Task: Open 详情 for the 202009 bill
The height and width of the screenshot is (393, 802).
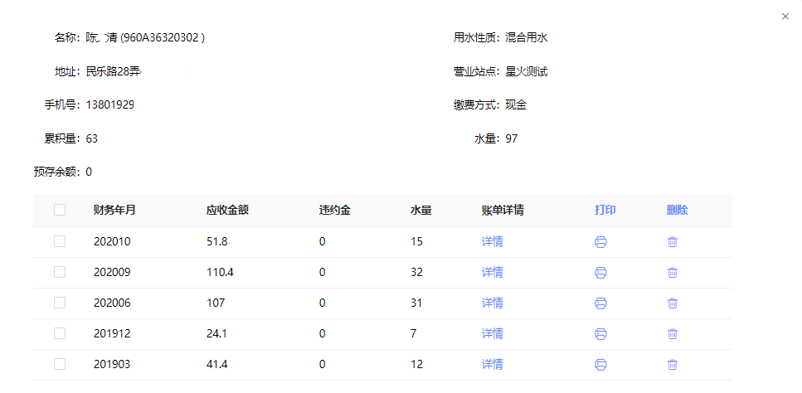Action: tap(492, 273)
